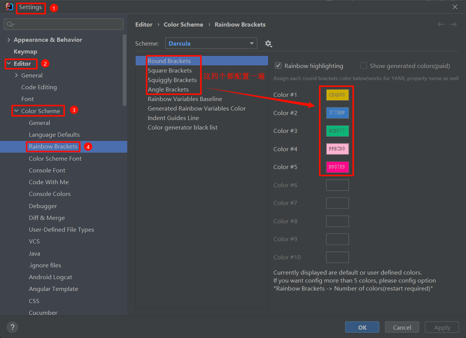This screenshot has width=466, height=338.
Task: Navigate back using the left arrow icon
Action: click(441, 24)
